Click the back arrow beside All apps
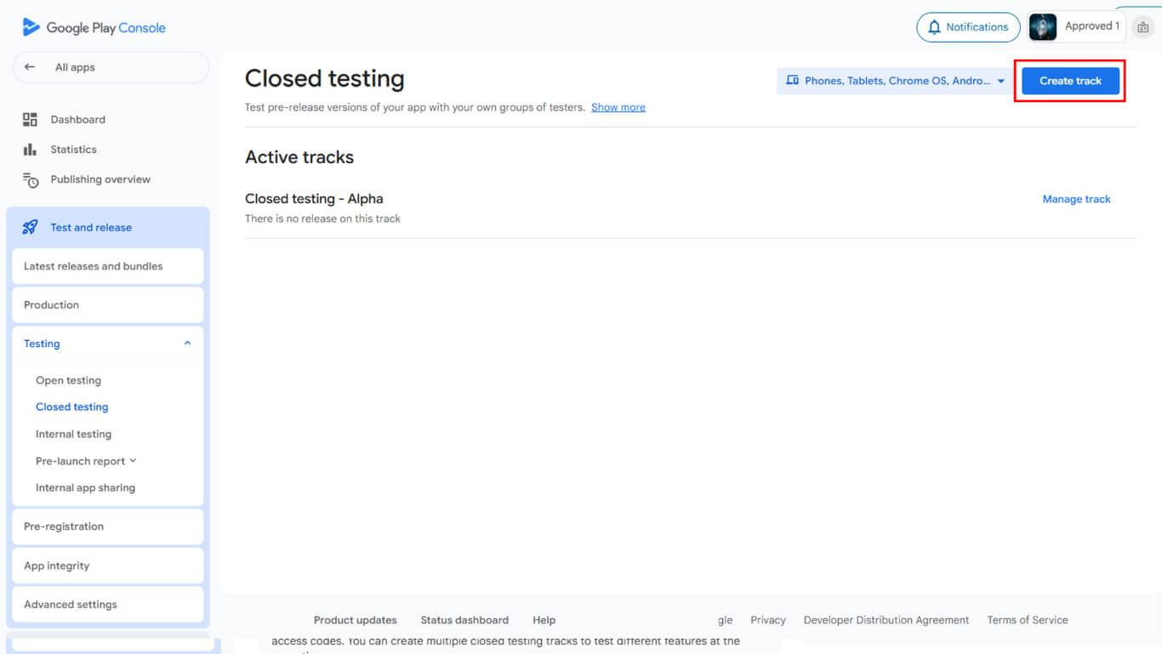1162x654 pixels. click(30, 67)
